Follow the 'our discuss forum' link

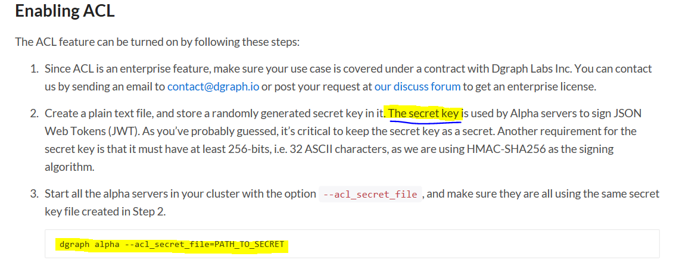(418, 86)
